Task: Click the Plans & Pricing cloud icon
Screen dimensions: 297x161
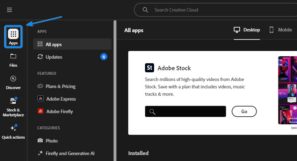Action: pyautogui.click(x=40, y=86)
